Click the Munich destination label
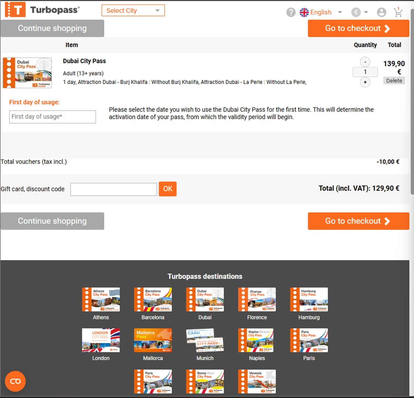 (205, 358)
